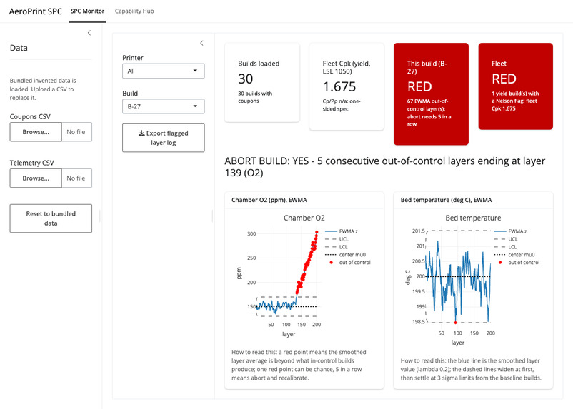Image resolution: width=573 pixels, height=409 pixels.
Task: Toggle UCL legend in Bed temperature chart
Action: (x=506, y=239)
